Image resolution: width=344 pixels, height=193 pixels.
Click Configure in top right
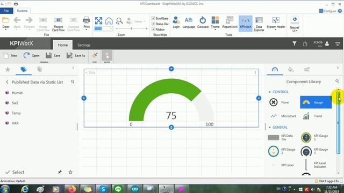click(327, 11)
